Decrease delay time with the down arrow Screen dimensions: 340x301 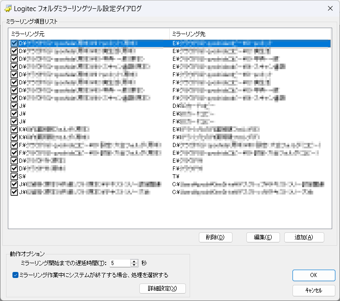click(x=134, y=265)
